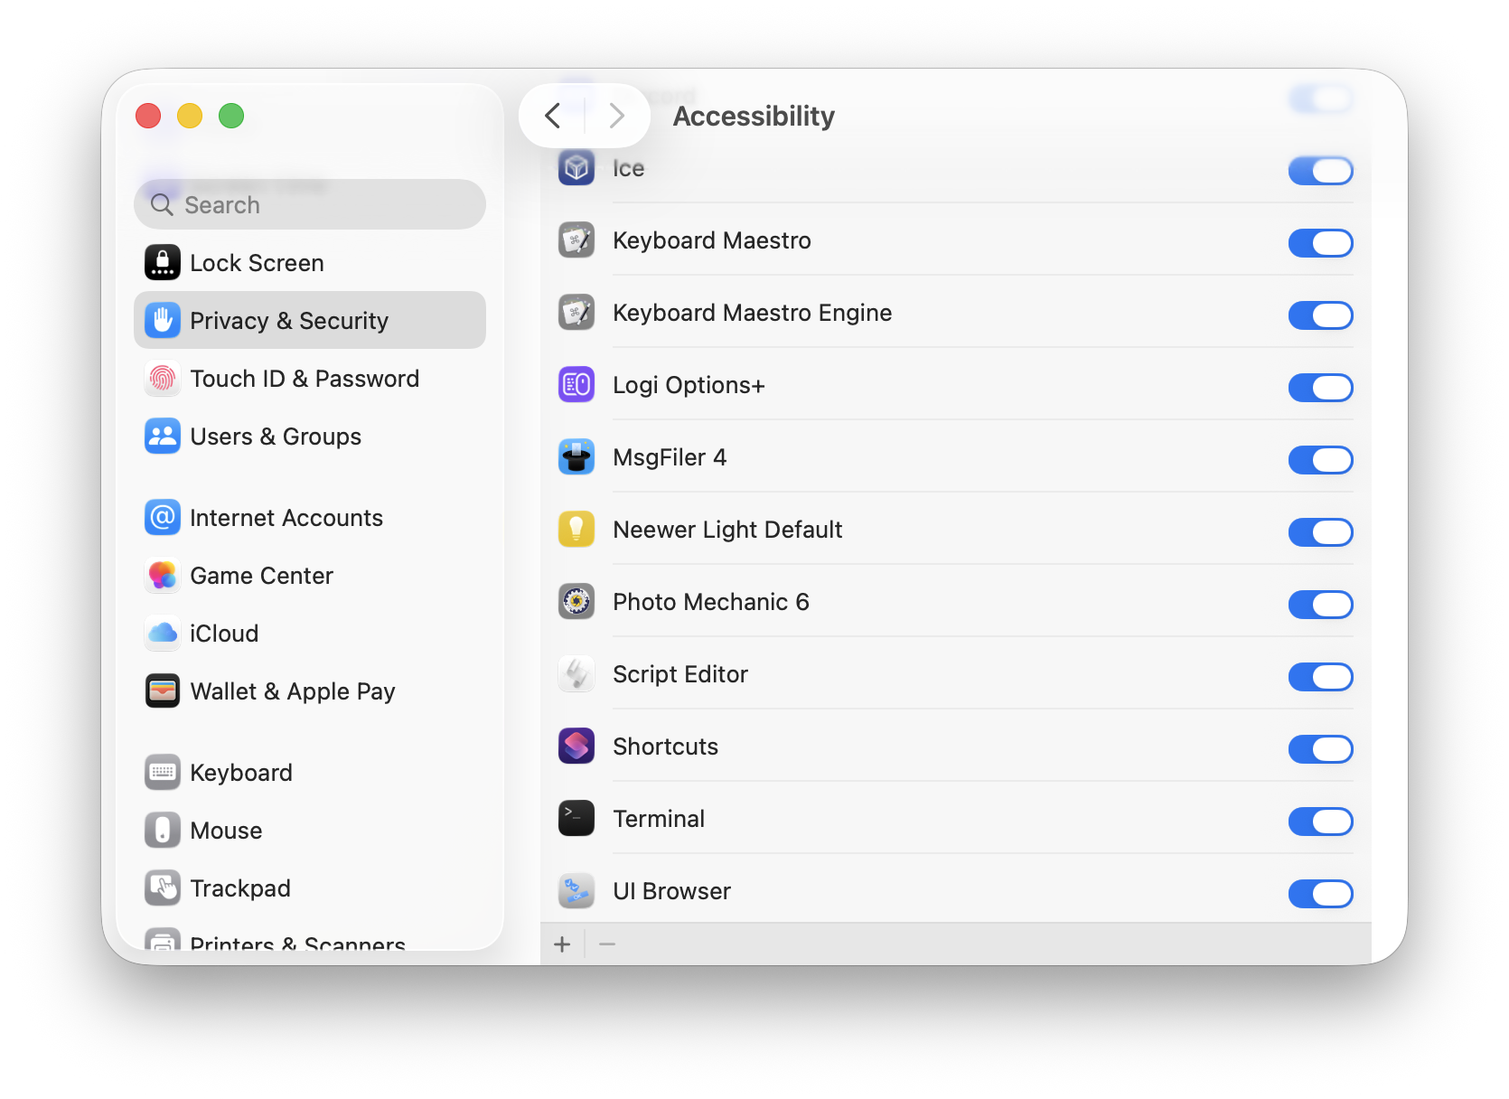Toggle off Keyboard Maestro accessibility switch
This screenshot has height=1099, width=1509.
(x=1320, y=243)
